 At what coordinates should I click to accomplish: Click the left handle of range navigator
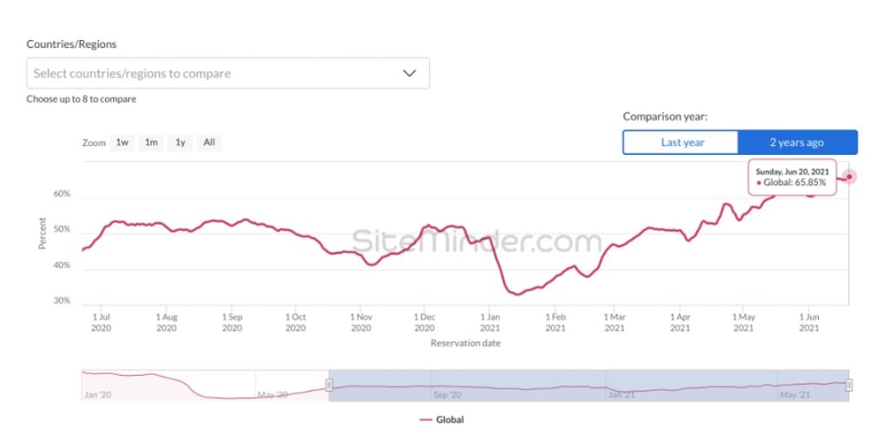point(329,385)
